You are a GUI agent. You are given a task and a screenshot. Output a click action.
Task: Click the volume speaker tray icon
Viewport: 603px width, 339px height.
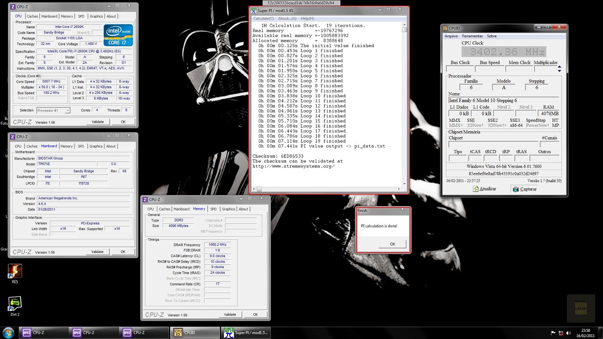click(568, 333)
